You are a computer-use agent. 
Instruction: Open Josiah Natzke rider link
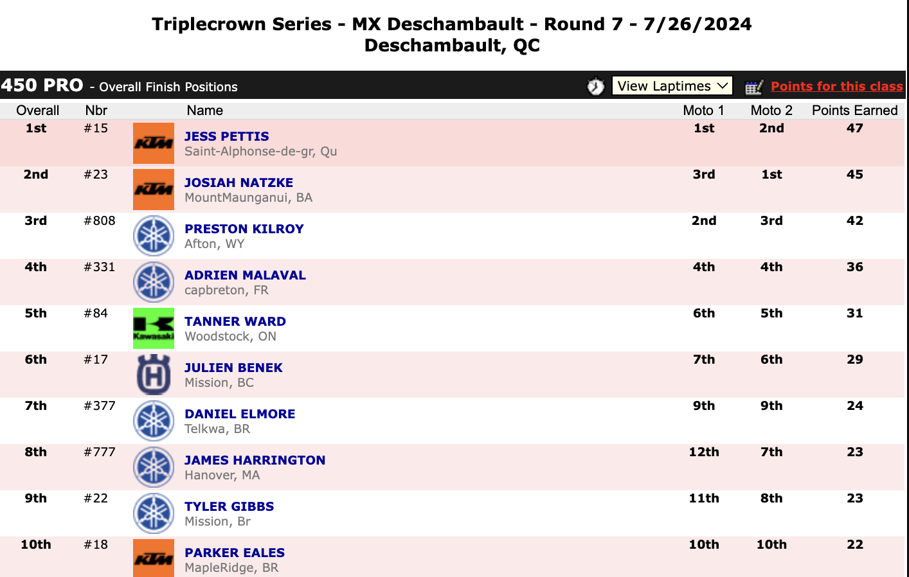(239, 182)
